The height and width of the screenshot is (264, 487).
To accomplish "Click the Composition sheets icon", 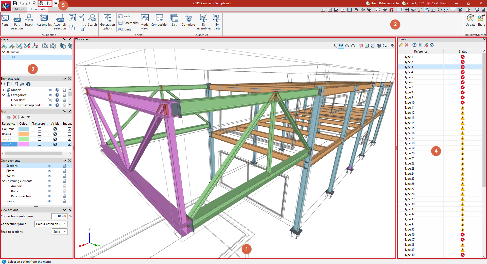I will (160, 20).
